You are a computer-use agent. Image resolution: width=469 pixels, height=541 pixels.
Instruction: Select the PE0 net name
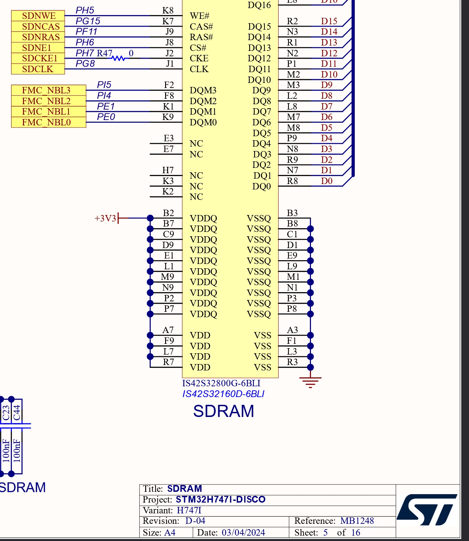pyautogui.click(x=106, y=117)
